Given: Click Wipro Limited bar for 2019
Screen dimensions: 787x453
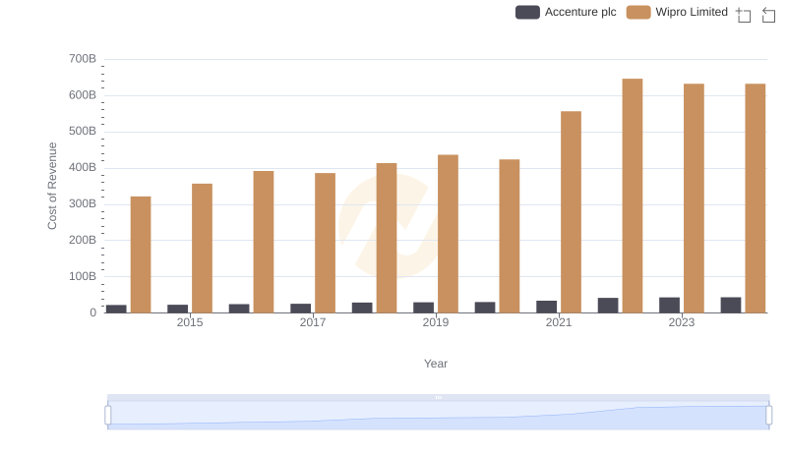Looking at the screenshot, I should (x=448, y=234).
